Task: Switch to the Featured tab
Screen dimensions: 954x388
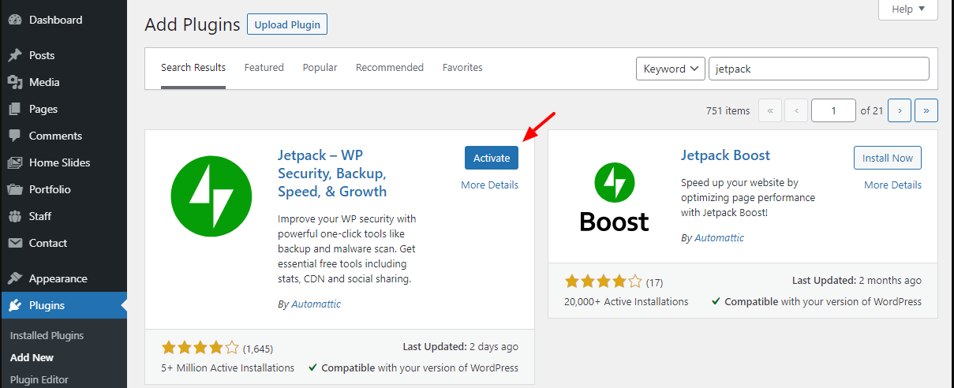Action: [264, 68]
